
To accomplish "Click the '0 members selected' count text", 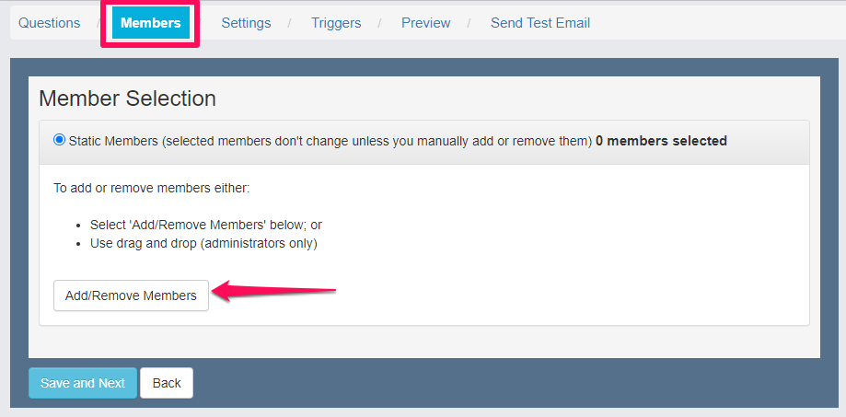I will click(x=661, y=141).
